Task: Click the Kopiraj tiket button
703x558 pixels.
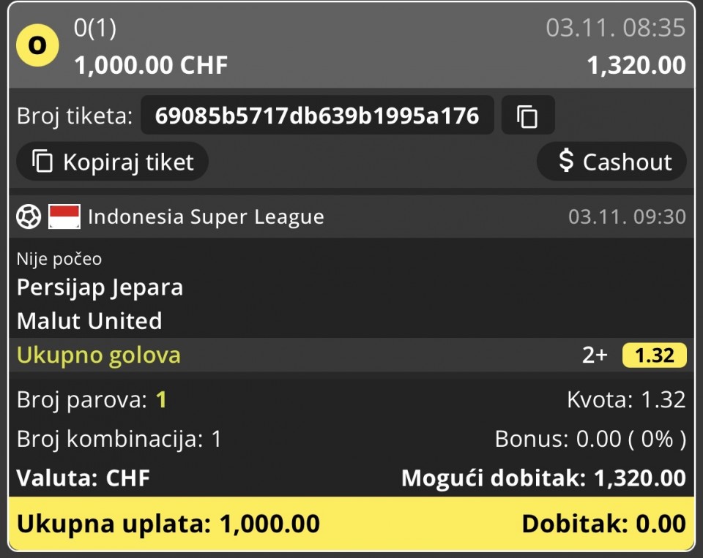Action: pos(113,162)
